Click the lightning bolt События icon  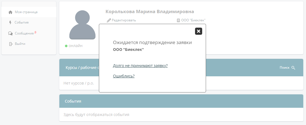[x=10, y=23]
